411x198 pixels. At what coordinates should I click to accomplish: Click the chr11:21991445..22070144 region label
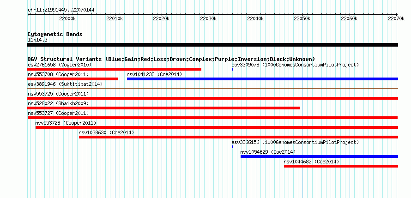coord(61,10)
